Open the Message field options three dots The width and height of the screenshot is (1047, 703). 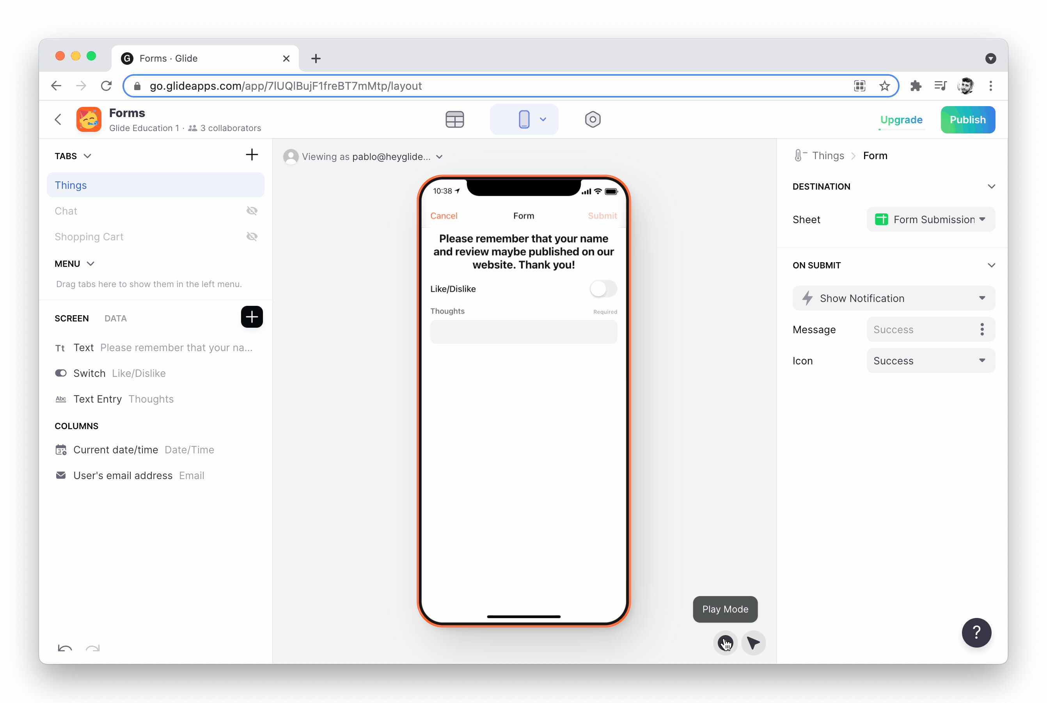[982, 330]
